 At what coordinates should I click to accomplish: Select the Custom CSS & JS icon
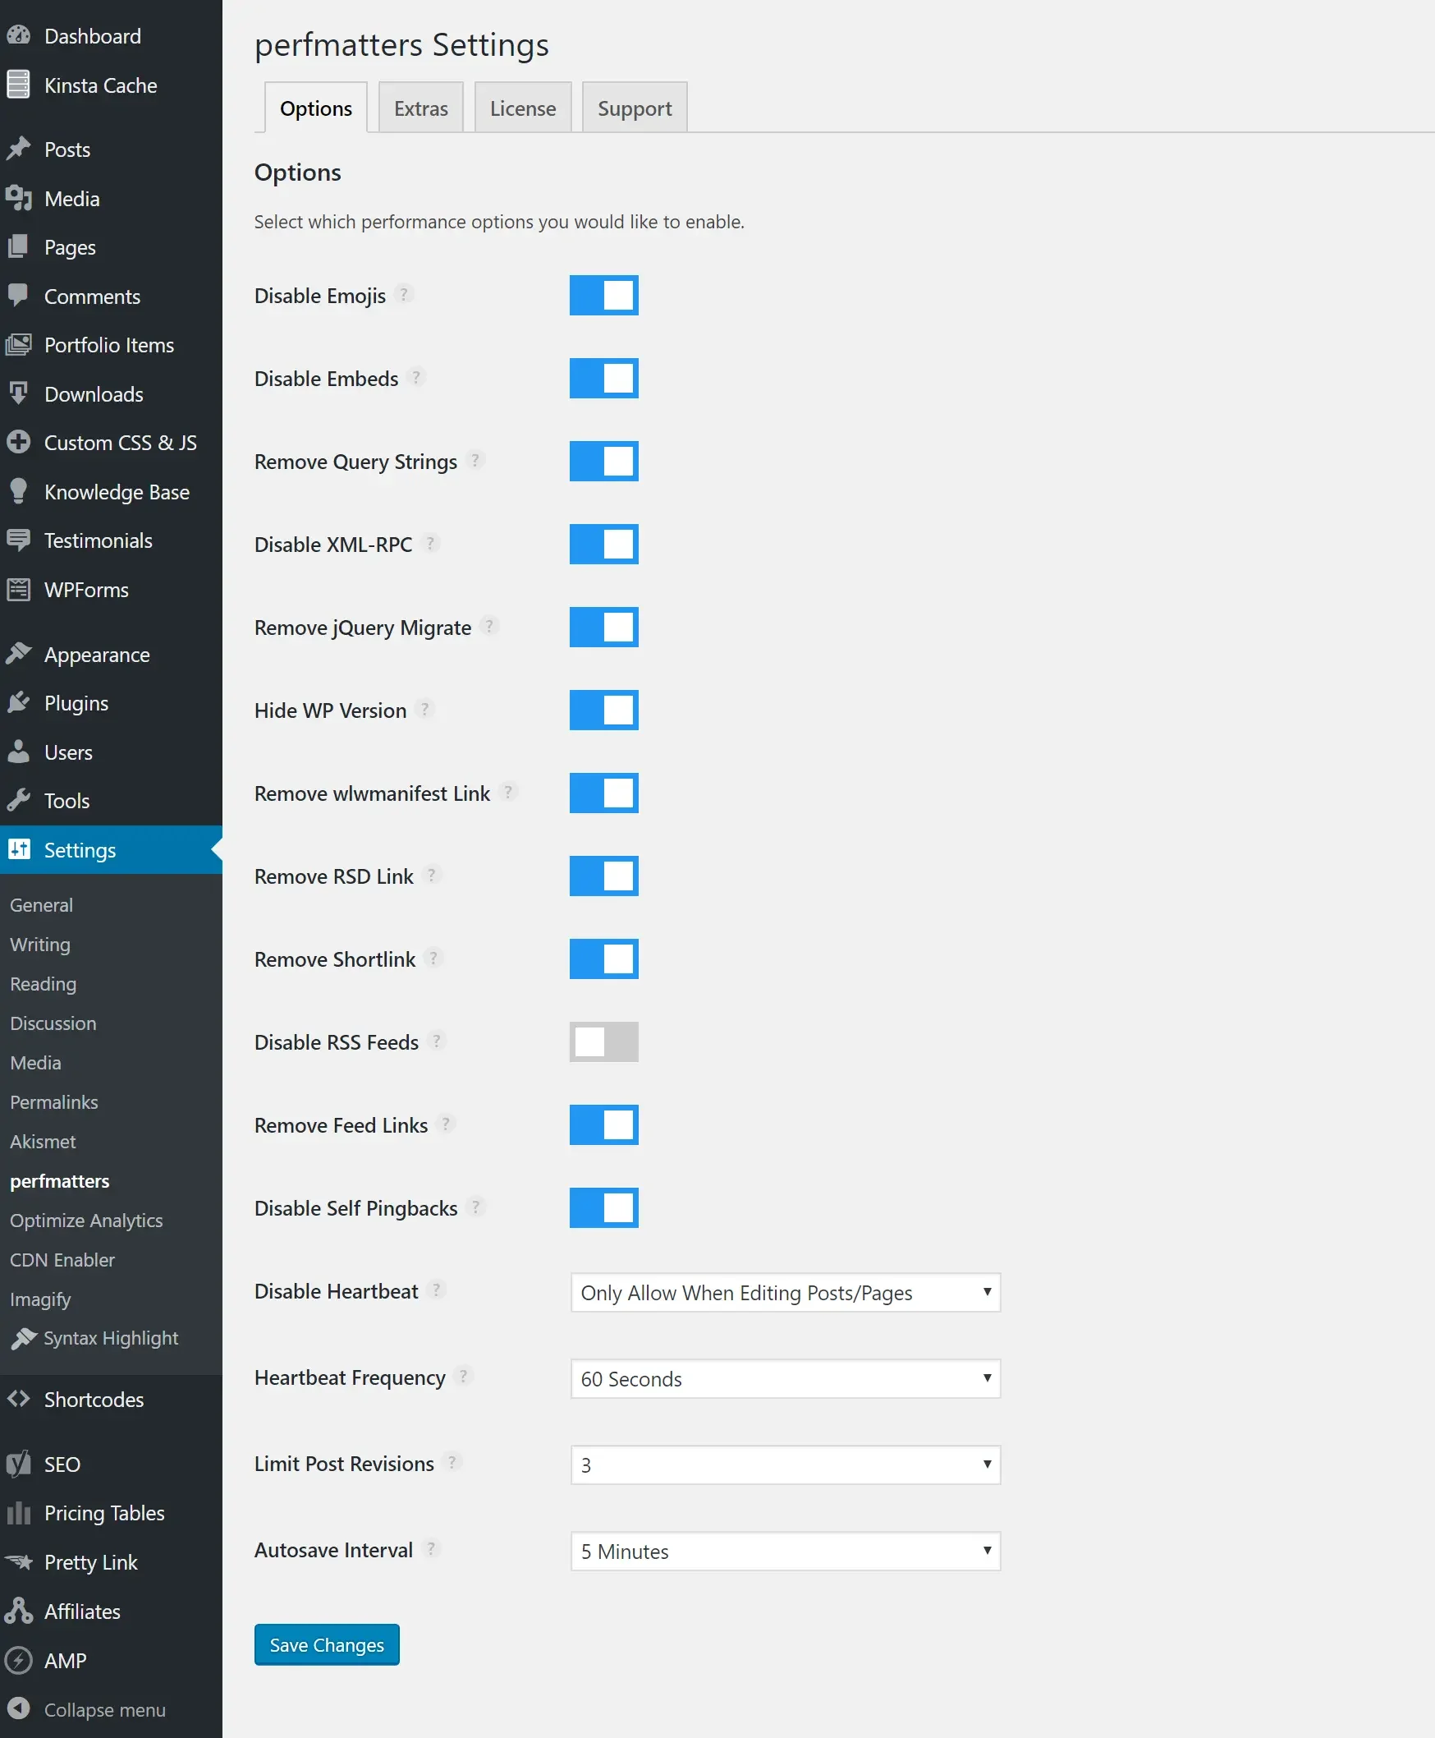click(20, 443)
